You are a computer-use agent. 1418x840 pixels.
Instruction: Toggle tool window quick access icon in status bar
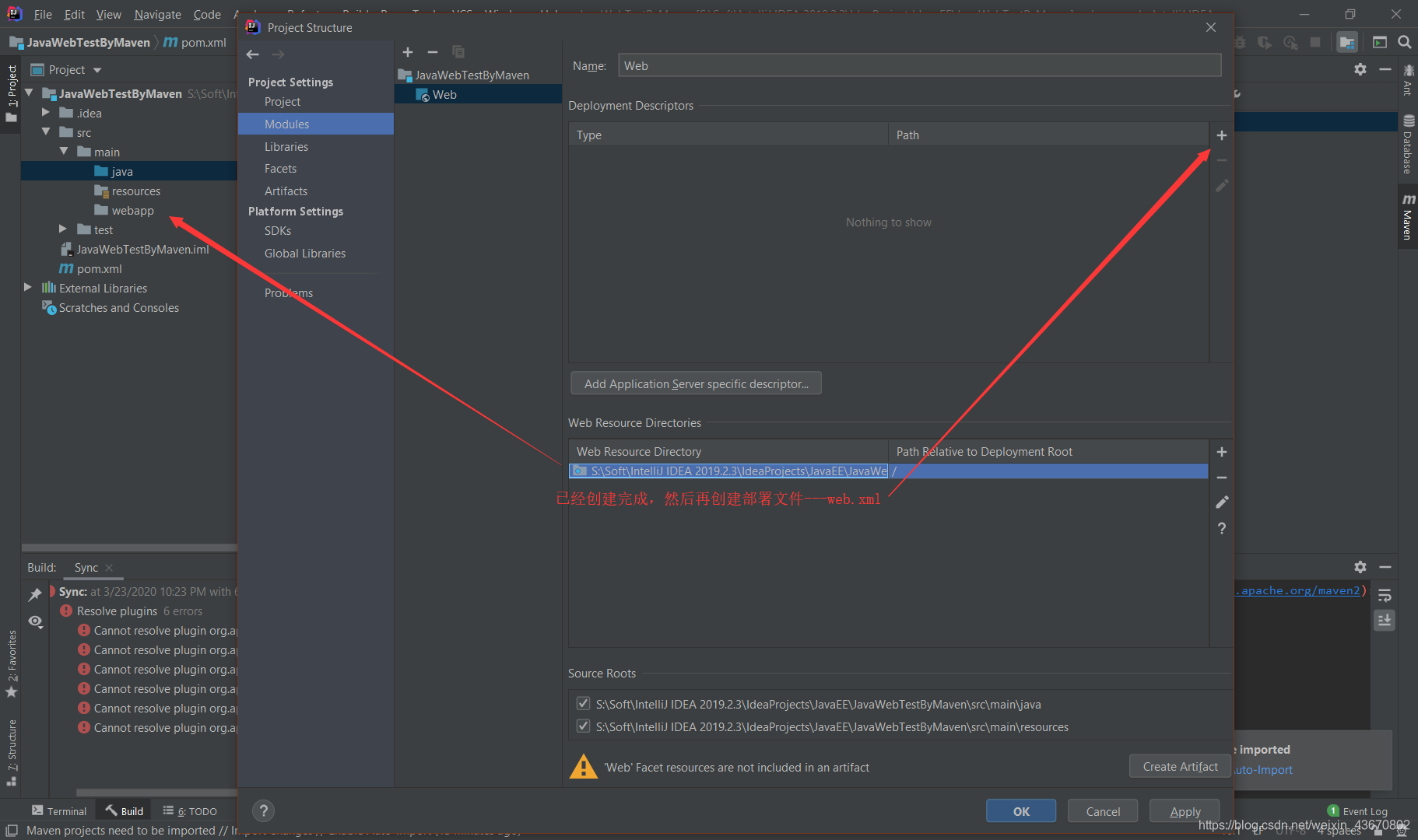[12, 831]
